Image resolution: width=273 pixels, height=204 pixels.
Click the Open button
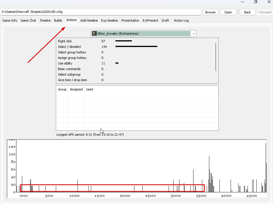click(228, 12)
